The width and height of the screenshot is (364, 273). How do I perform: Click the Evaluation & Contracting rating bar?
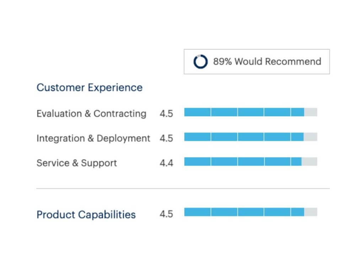(x=251, y=112)
